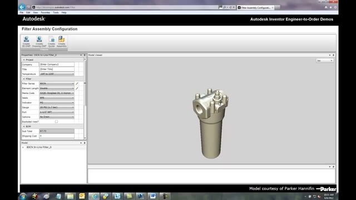Image resolution: width=356 pixels, height=200 pixels.
Task: Select the Filter Assembly Configuration browser tab
Action: pyautogui.click(x=256, y=7)
